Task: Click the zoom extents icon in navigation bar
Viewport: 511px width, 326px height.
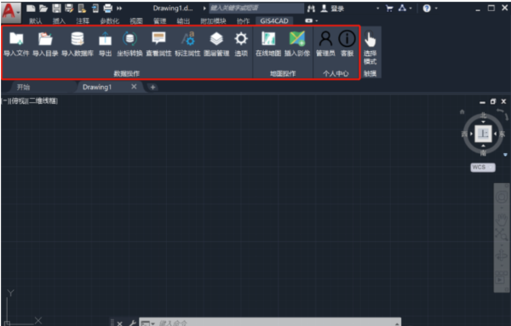Action: 502,234
